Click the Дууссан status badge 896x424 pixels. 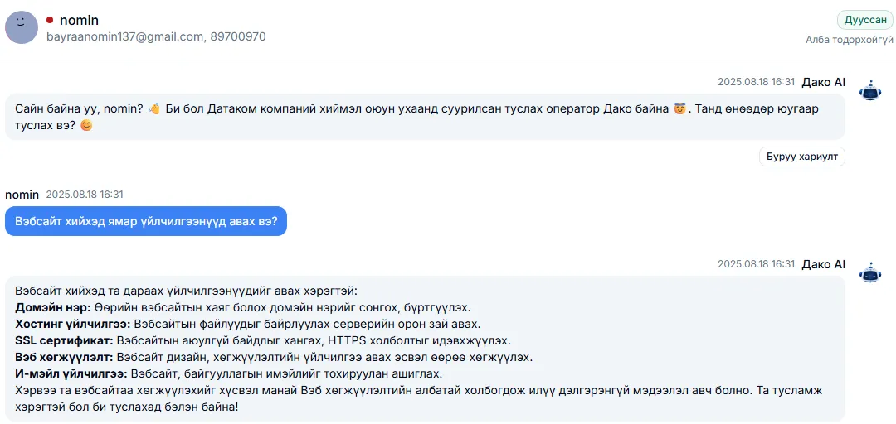pos(864,20)
